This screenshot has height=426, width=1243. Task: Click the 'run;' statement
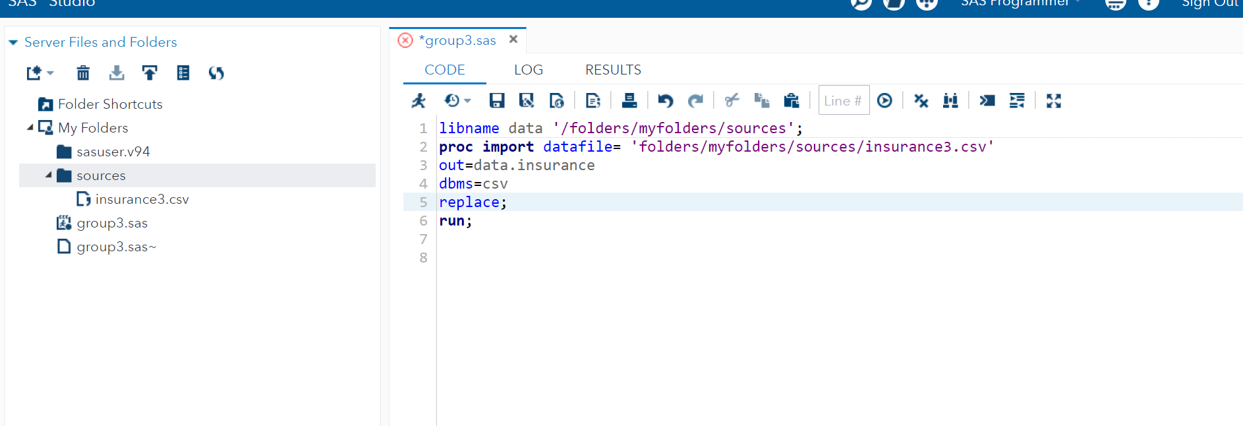click(455, 220)
